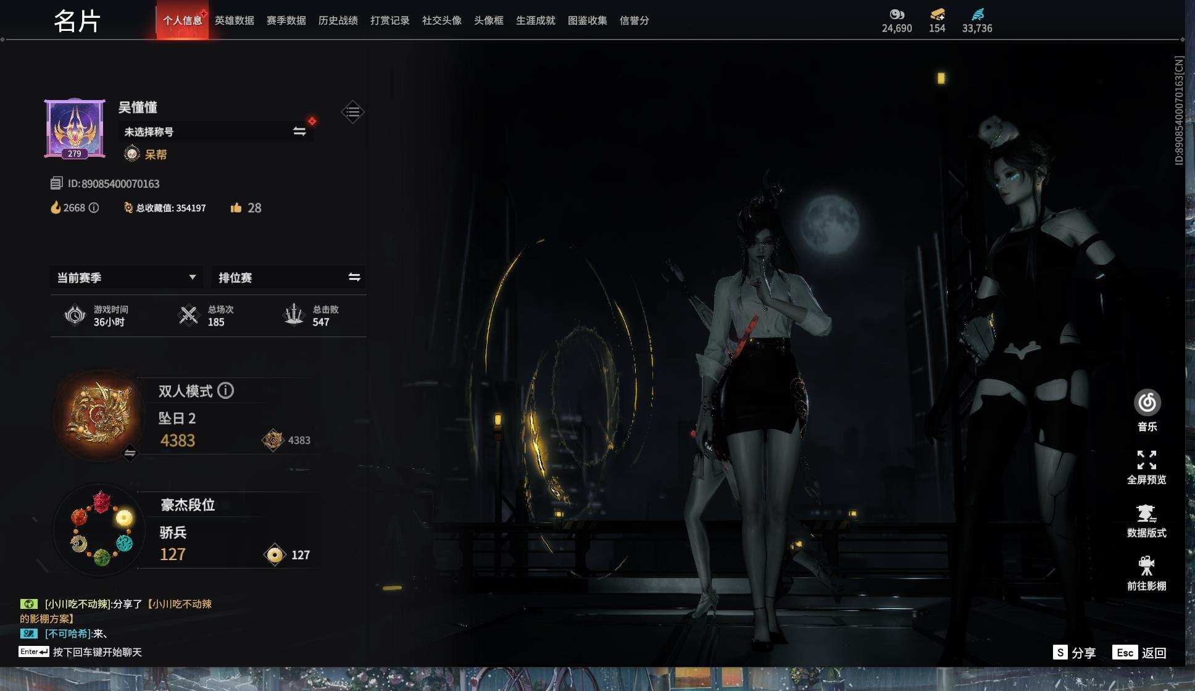
Task: Open the 信誉分 tab
Action: click(635, 20)
